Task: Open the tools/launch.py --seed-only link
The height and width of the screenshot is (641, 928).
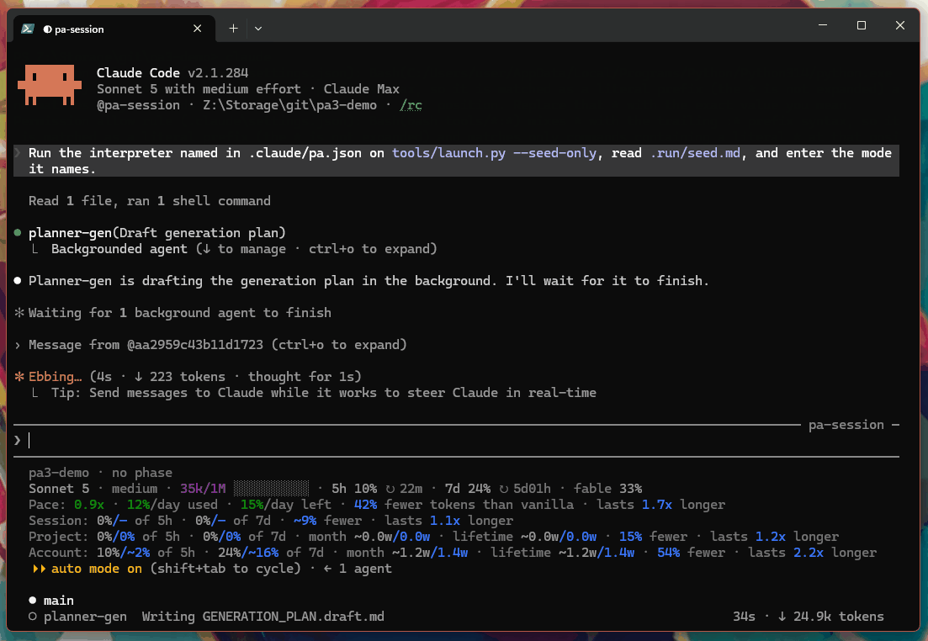Action: pos(494,153)
